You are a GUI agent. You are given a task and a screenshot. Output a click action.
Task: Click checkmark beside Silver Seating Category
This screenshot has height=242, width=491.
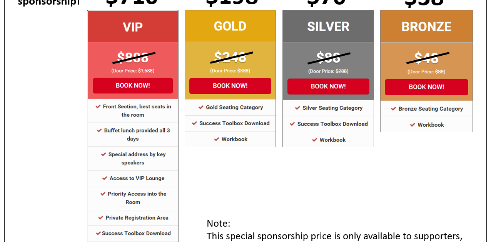click(297, 108)
